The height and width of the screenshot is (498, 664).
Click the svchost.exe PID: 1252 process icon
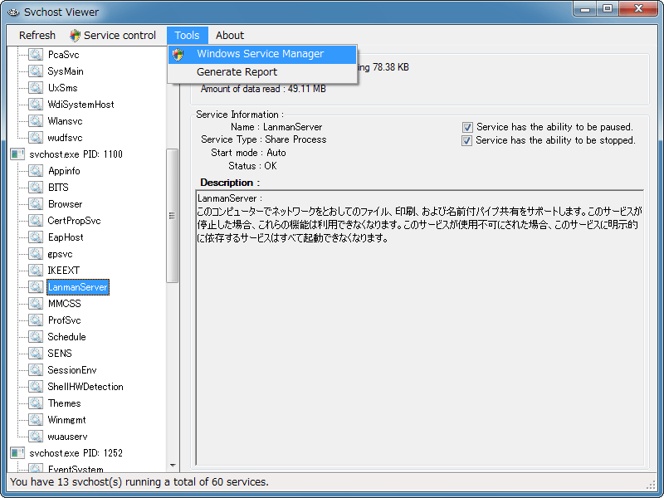[17, 453]
